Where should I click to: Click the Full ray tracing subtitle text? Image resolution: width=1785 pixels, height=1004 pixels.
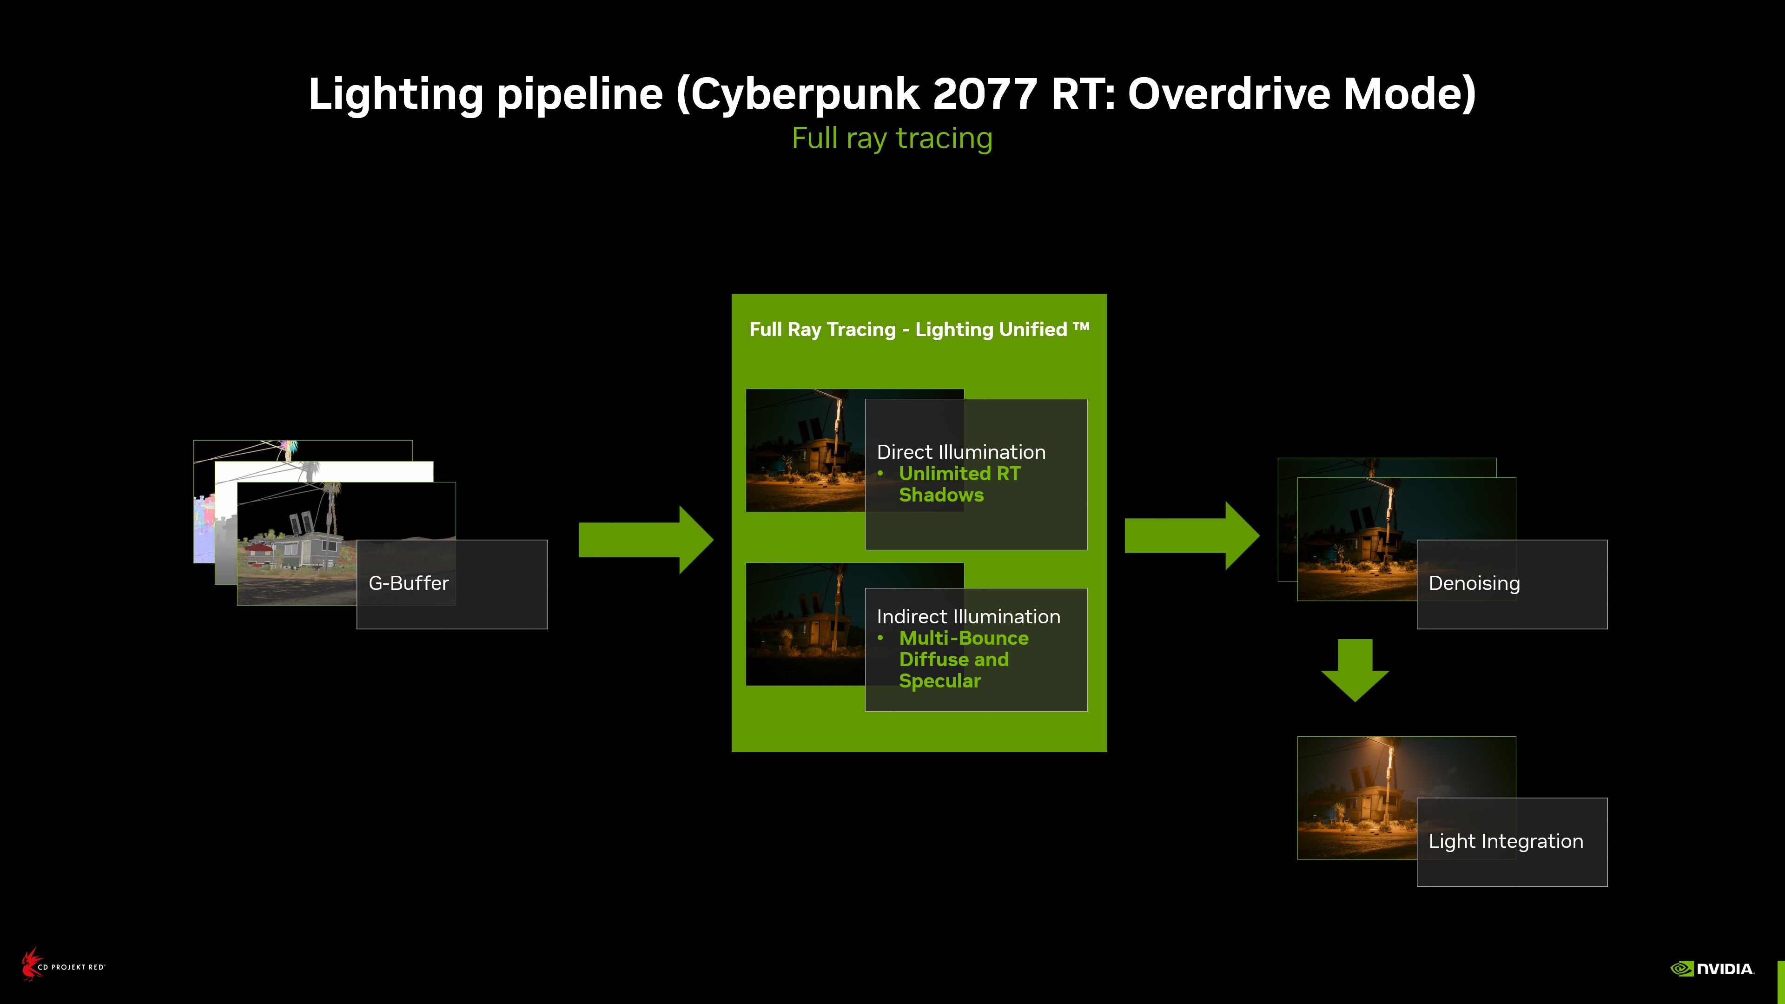pyautogui.click(x=892, y=139)
